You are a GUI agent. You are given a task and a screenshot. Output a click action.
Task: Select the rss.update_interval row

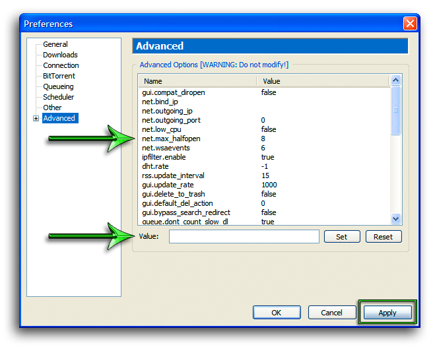(265, 175)
